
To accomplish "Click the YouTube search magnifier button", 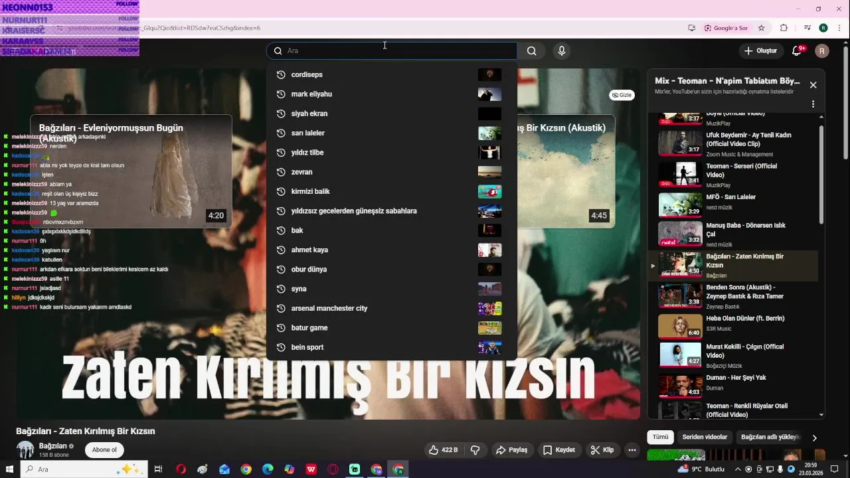I will (531, 51).
